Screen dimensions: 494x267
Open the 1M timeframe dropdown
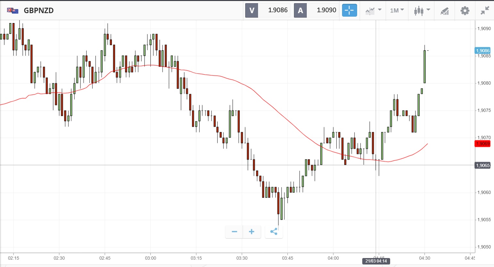(397, 11)
